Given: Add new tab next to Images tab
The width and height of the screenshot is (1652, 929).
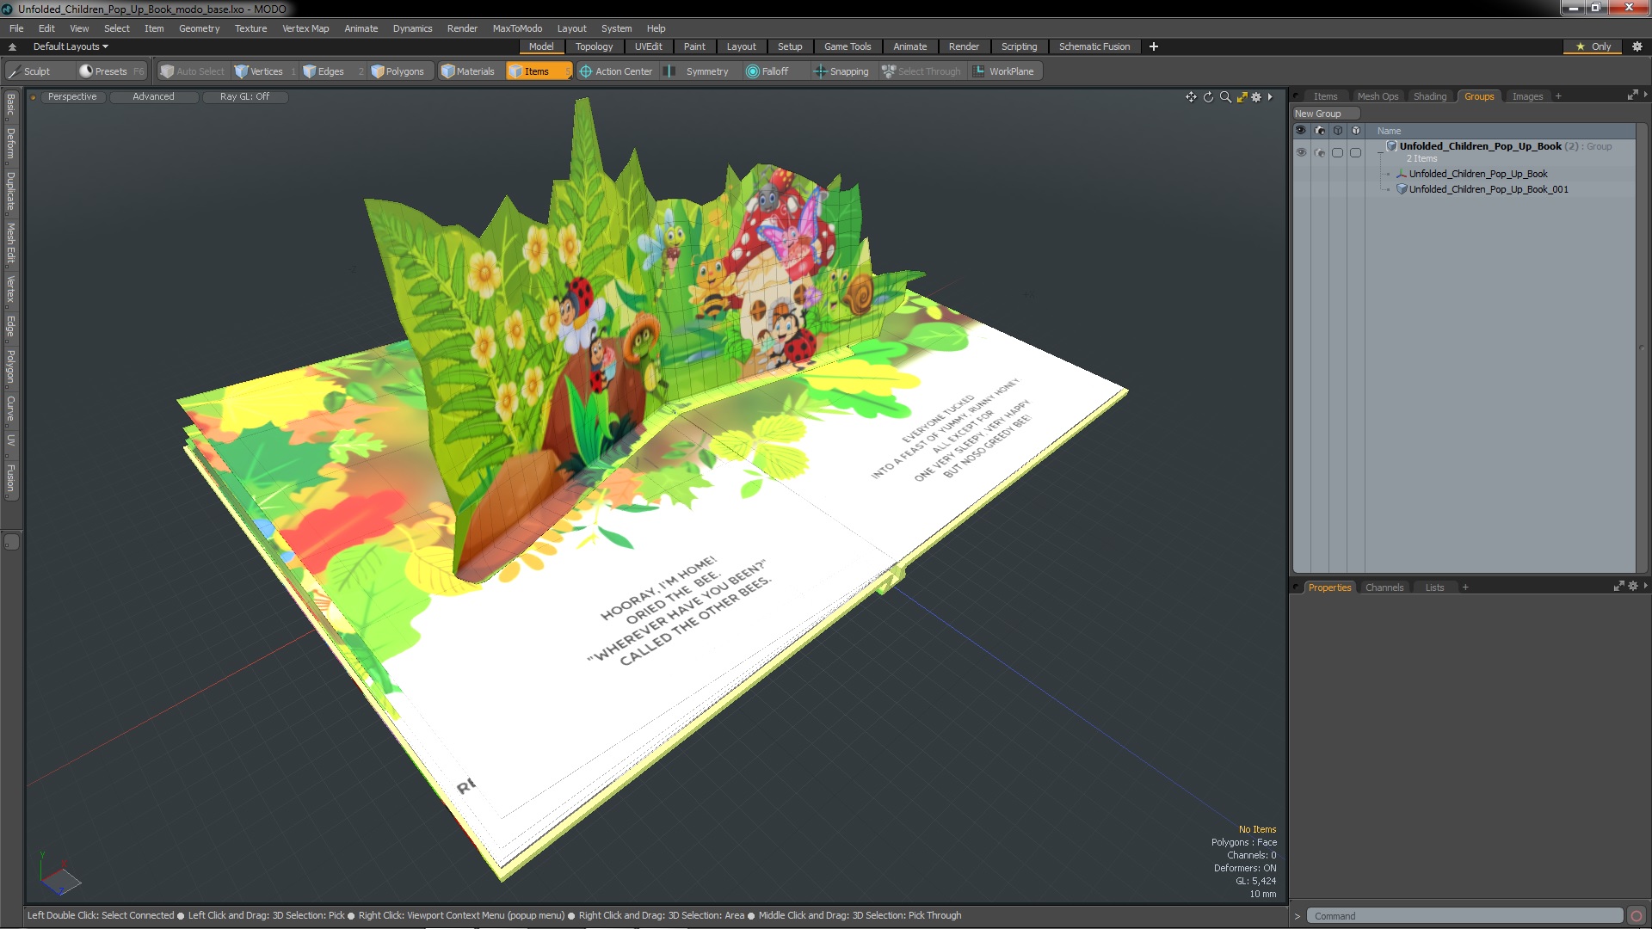Looking at the screenshot, I should click(1558, 96).
